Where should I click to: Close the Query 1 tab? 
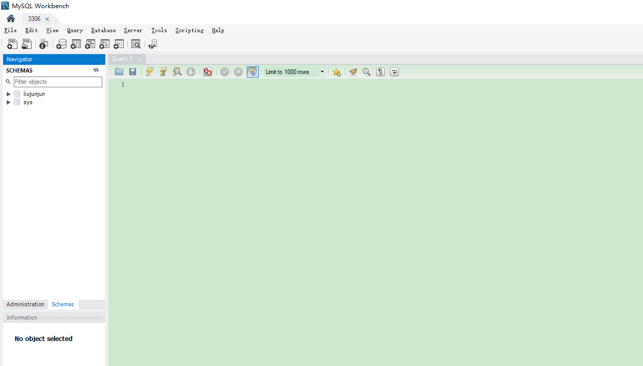tap(140, 59)
